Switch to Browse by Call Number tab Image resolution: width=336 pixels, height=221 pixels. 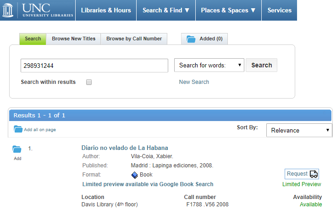pyautogui.click(x=134, y=39)
